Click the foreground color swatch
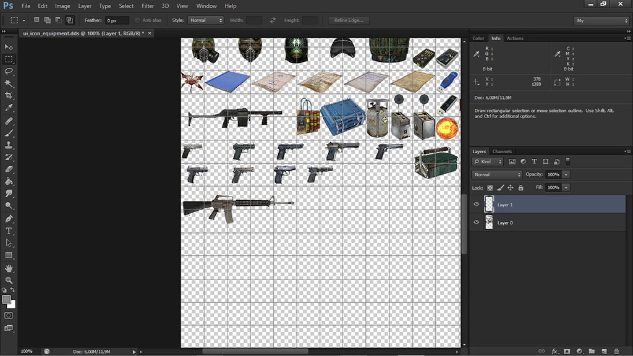Image resolution: width=633 pixels, height=356 pixels. (6, 300)
